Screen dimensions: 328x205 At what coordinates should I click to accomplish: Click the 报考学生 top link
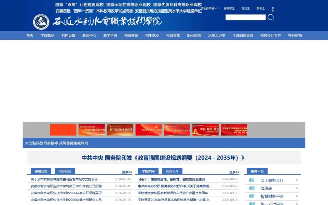pyautogui.click(x=229, y=8)
